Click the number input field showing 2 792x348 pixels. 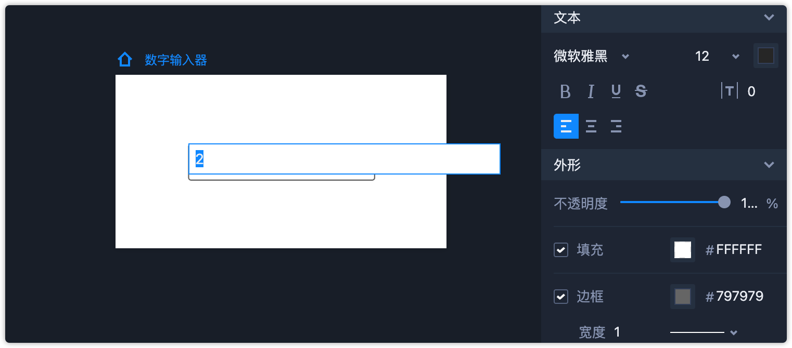[343, 159]
